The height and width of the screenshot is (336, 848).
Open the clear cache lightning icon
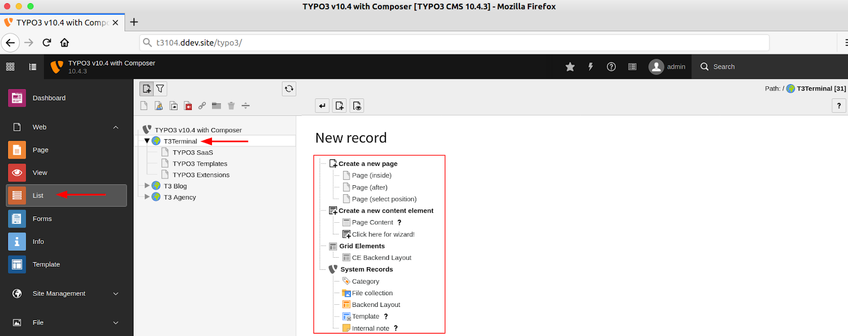pos(590,67)
